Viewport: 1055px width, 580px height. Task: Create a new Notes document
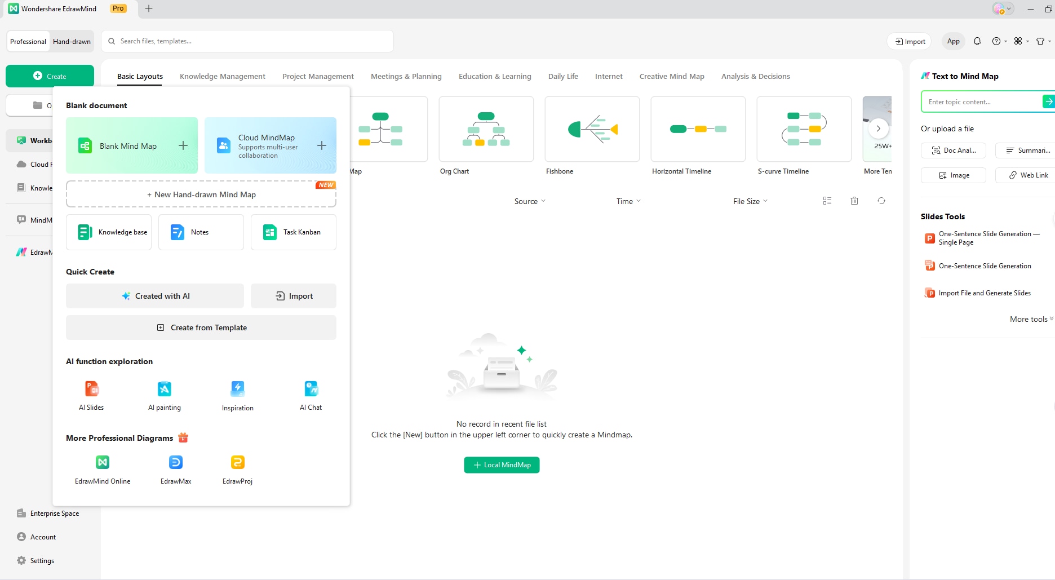pos(201,232)
